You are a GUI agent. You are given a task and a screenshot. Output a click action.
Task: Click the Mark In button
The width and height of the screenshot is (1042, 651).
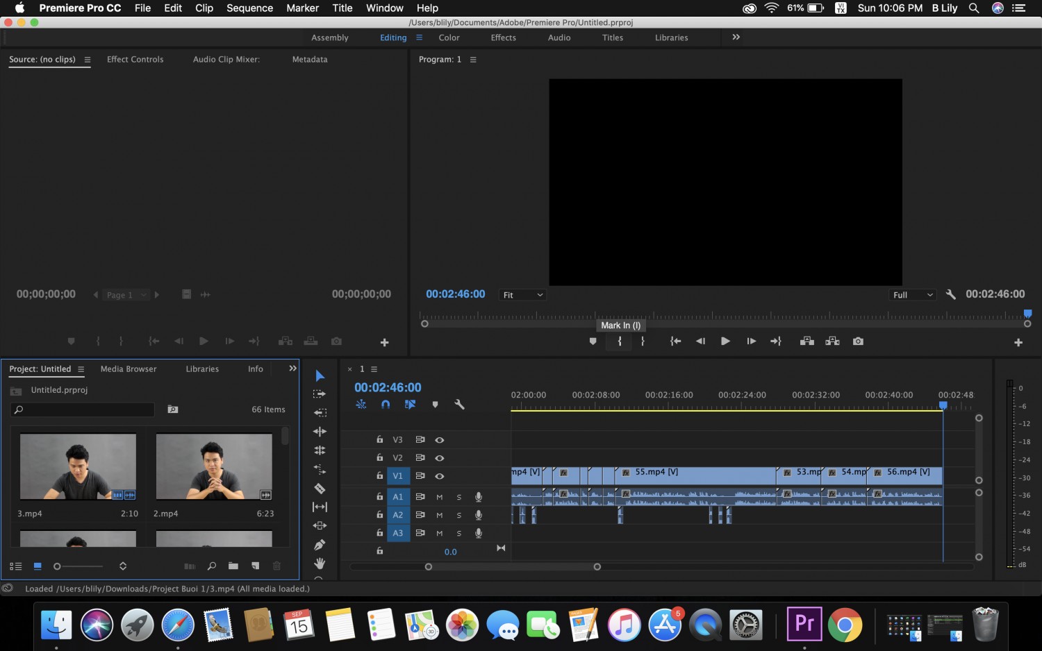[x=620, y=341]
